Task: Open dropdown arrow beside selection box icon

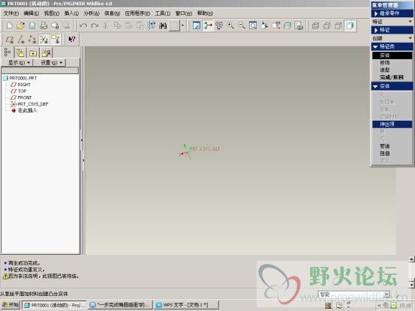Action: click(x=182, y=25)
